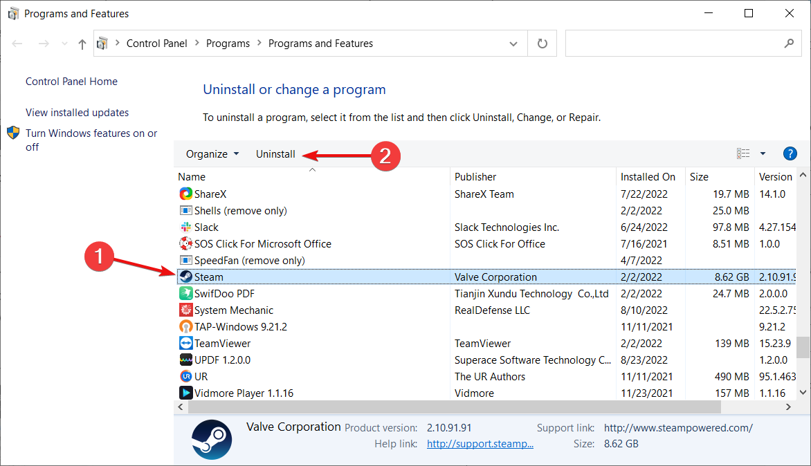Expand the chevron after Programs breadcrumb
The image size is (811, 466).
(259, 44)
